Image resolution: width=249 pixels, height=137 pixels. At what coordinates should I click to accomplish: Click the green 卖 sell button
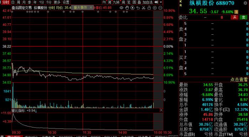[243, 17]
